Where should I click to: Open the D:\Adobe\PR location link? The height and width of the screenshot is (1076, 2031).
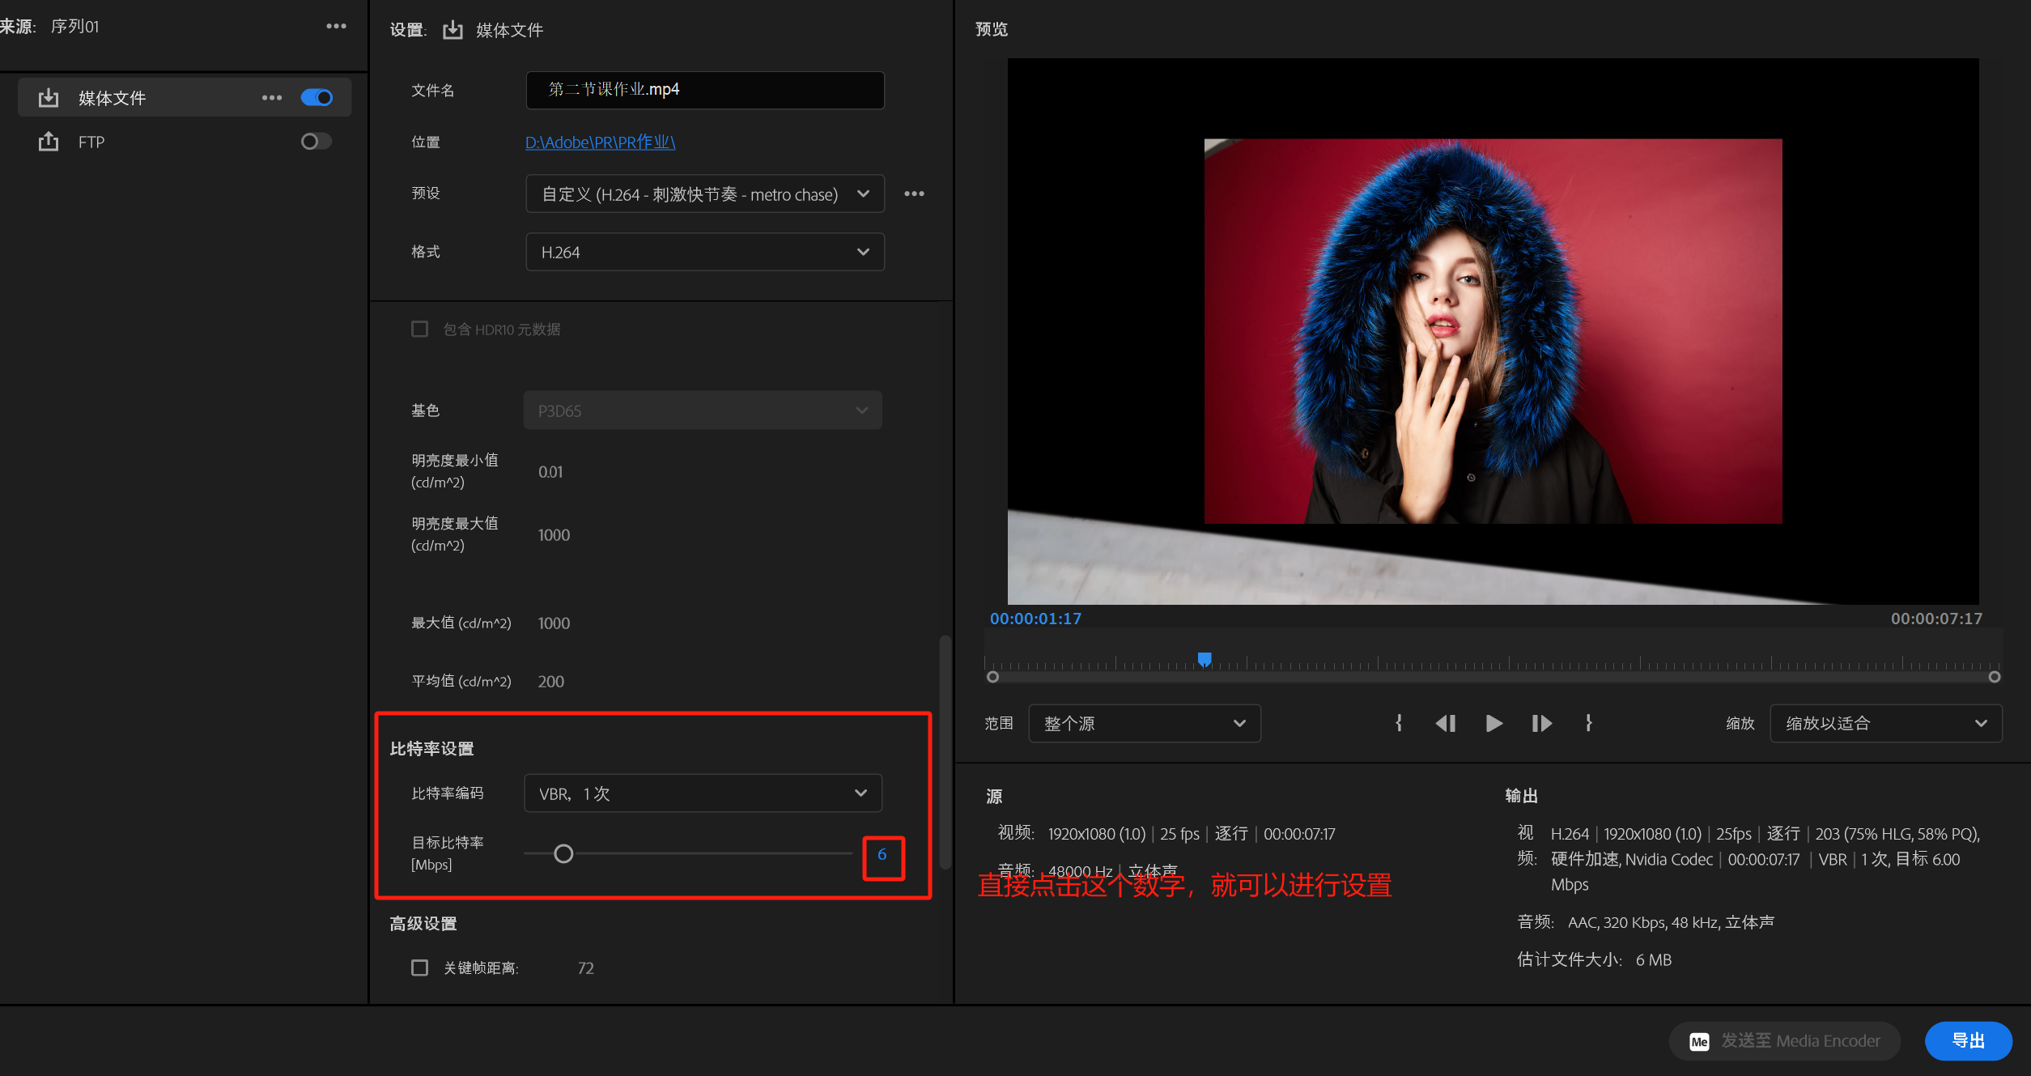[x=600, y=142]
